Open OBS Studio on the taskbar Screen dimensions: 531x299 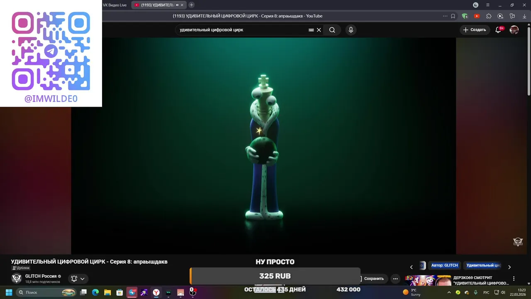[x=192, y=292]
